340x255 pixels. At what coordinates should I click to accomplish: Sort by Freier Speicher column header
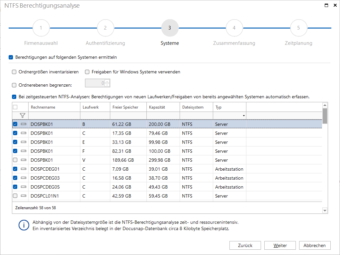(128, 107)
